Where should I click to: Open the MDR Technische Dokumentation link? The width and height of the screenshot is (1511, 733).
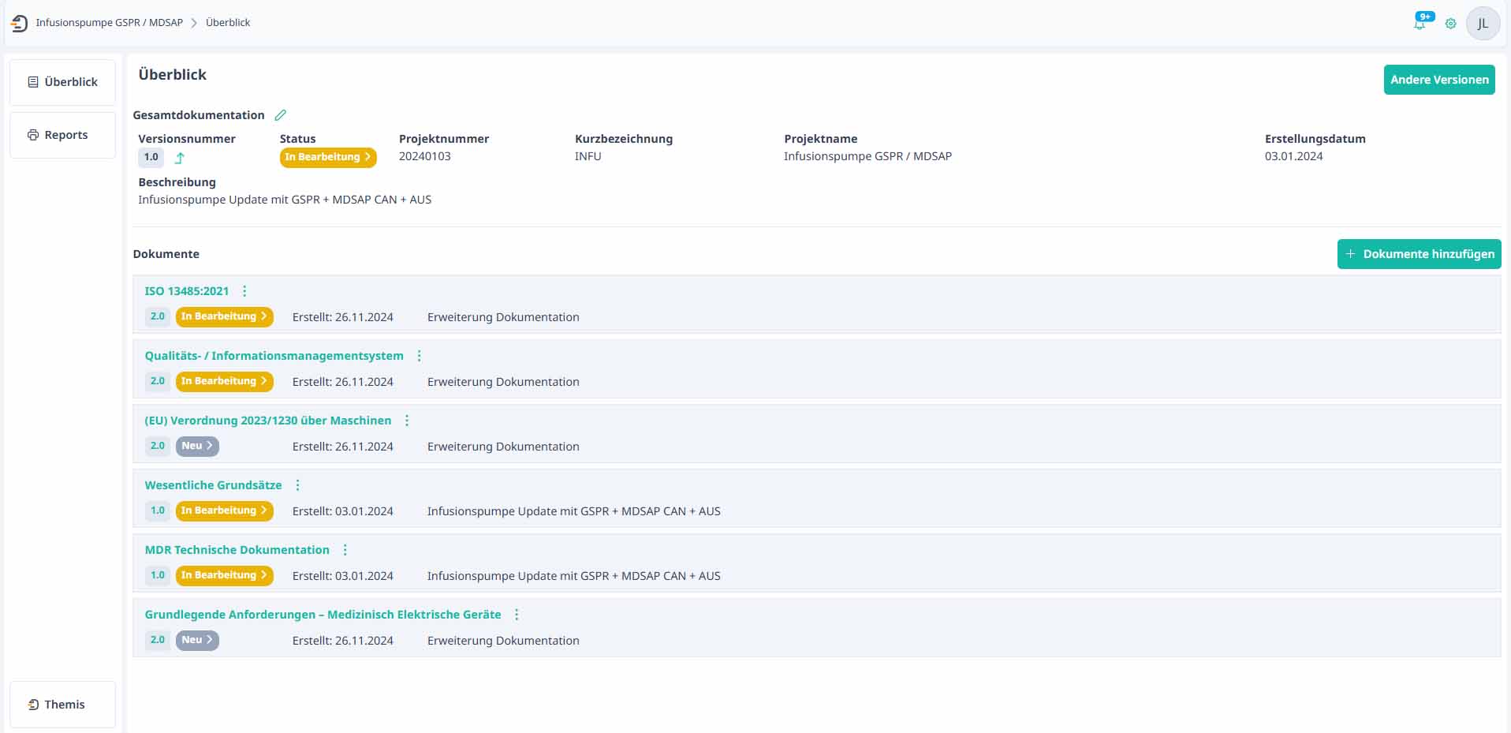[x=237, y=550]
